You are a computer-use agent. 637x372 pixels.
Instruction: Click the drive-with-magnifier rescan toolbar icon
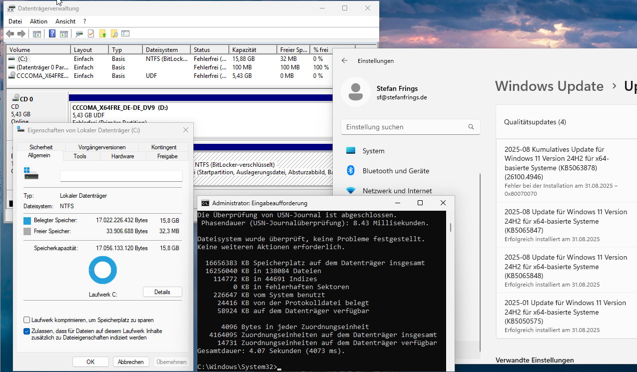pyautogui.click(x=79, y=34)
